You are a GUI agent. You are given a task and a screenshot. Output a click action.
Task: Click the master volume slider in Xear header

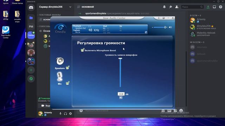pyautogui.click(x=160, y=27)
